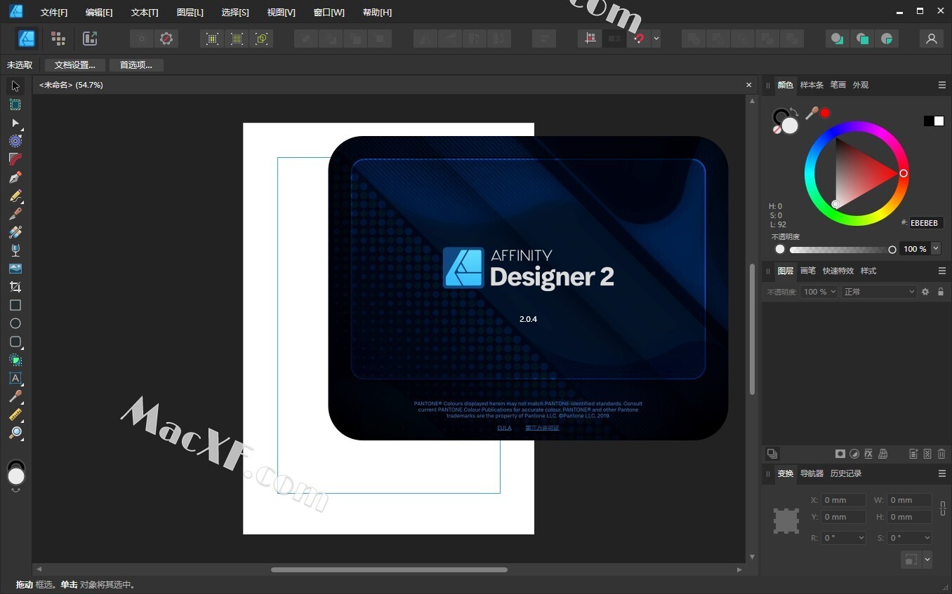Open the 视图[V] menu
Viewport: 952px width, 594px height.
pos(282,13)
